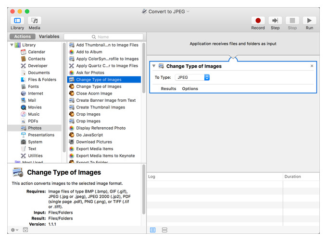This screenshot has width=327, height=241.
Task: Run the workflow
Action: pyautogui.click(x=309, y=21)
